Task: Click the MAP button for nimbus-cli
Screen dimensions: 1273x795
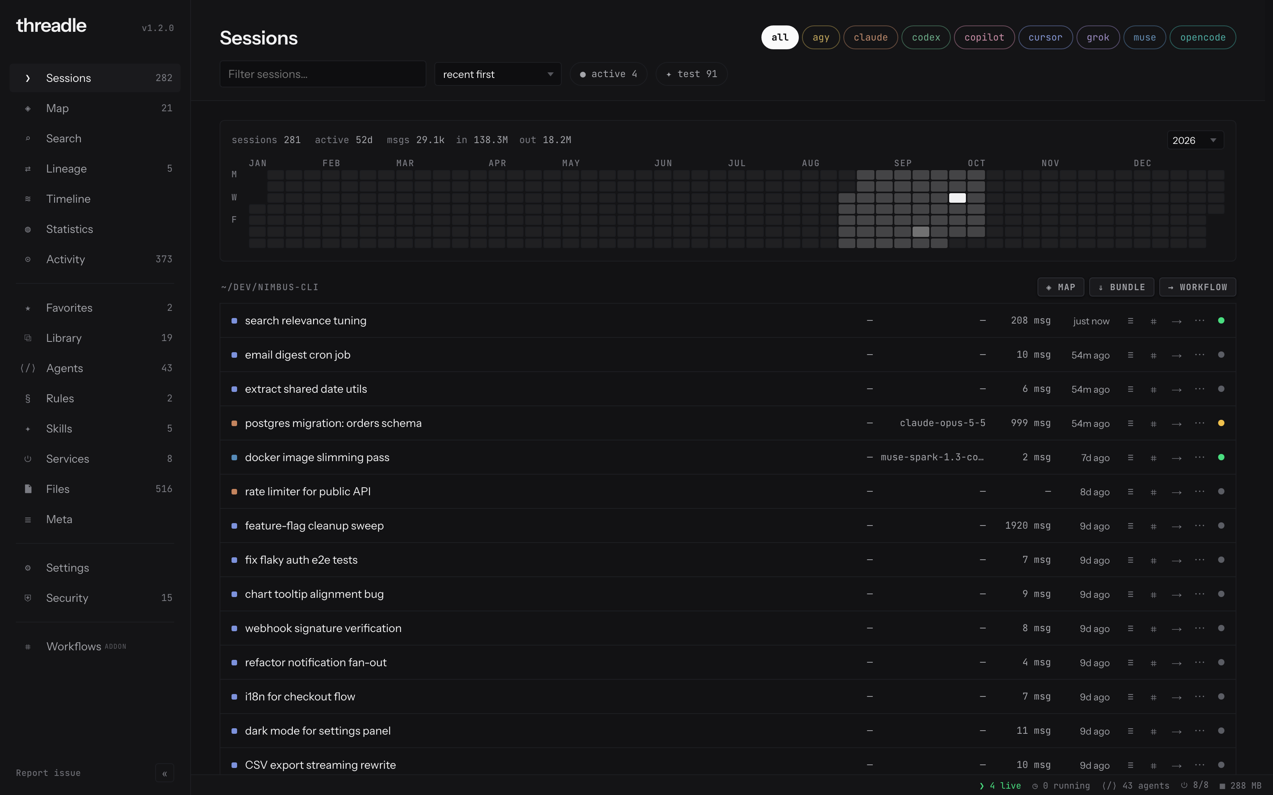Action: pyautogui.click(x=1061, y=287)
